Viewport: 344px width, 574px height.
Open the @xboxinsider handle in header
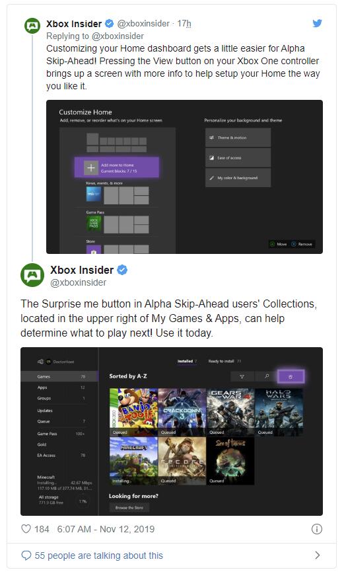coord(143,23)
